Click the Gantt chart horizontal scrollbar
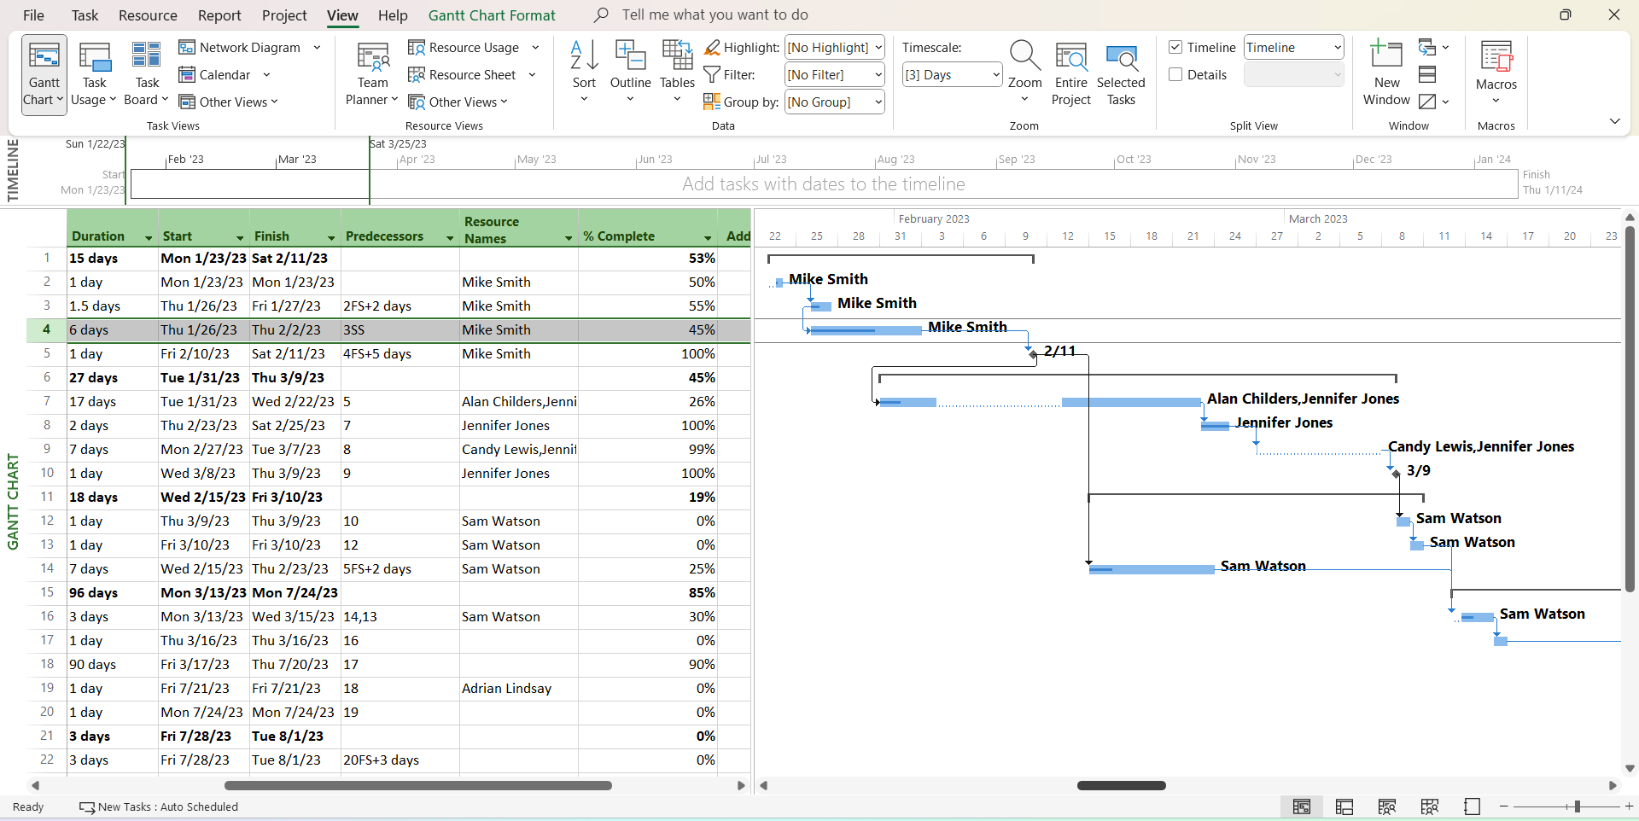This screenshot has height=821, width=1639. (1122, 785)
